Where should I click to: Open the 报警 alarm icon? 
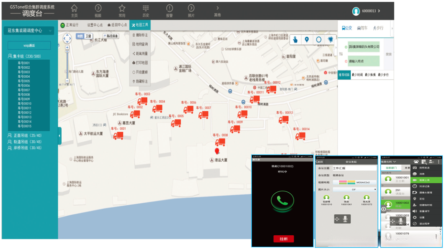(x=169, y=11)
